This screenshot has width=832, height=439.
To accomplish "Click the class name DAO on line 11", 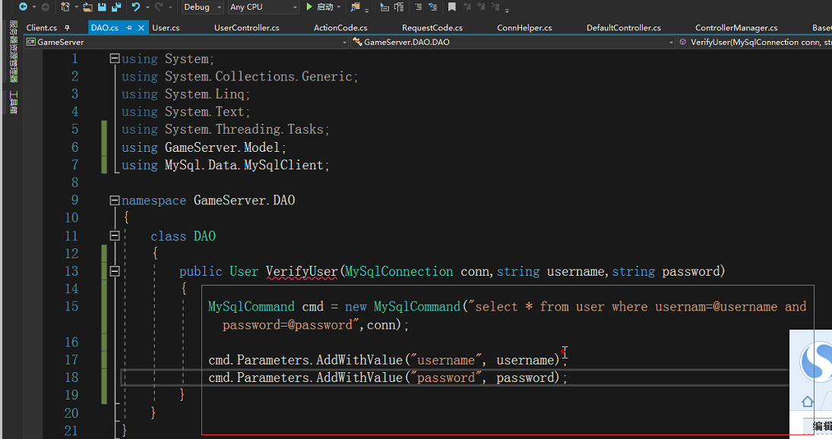I will pos(205,236).
